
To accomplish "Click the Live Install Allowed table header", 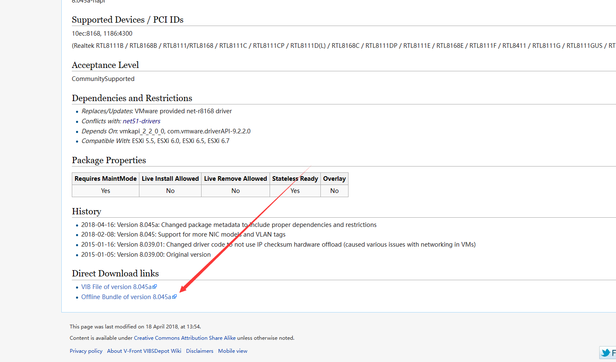I will click(x=170, y=179).
